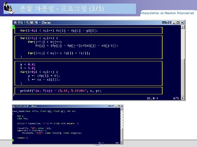
Task: Click the Zterm icon in the top window title bar
Action: click(x=15, y=23)
